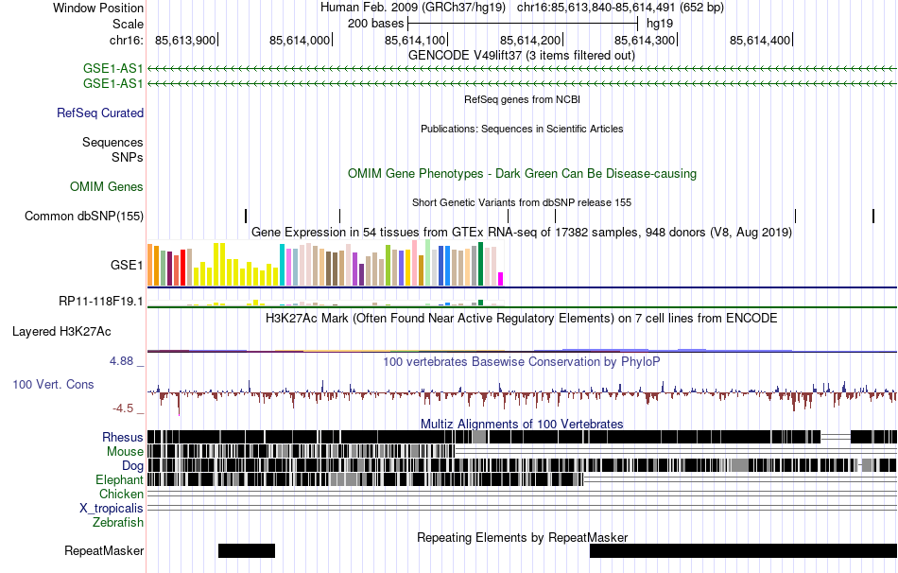Click the Scale track label
This screenshot has height=573, width=898.
tap(128, 24)
